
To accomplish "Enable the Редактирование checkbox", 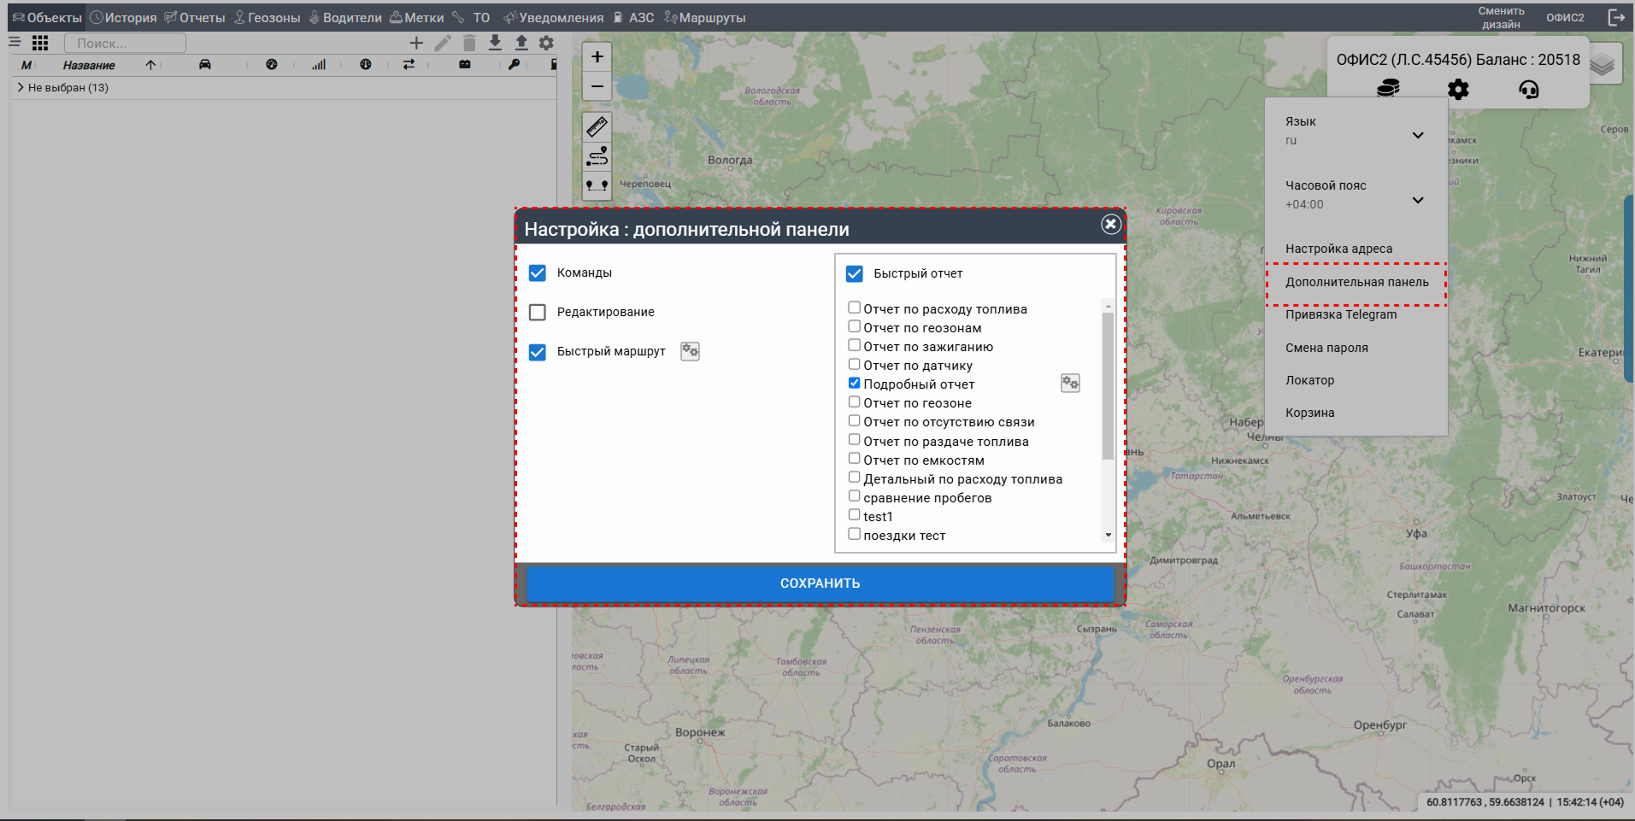I will pyautogui.click(x=538, y=313).
